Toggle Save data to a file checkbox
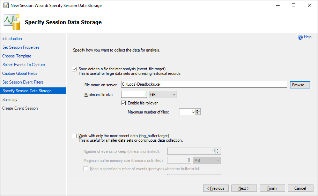Screen dimensions: 318x196 pyautogui.click(x=74, y=69)
